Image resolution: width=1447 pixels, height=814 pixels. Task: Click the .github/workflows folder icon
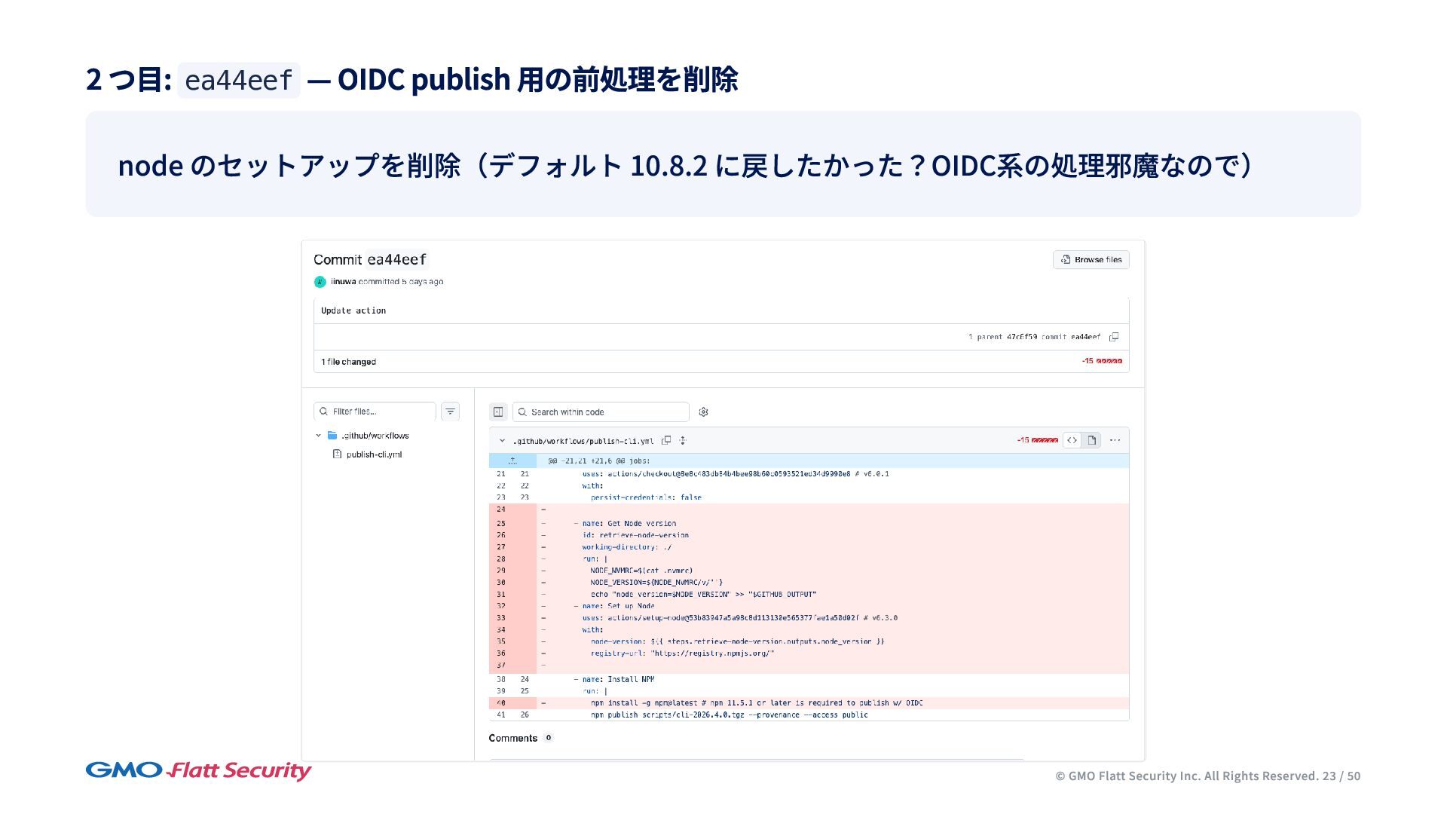[332, 436]
